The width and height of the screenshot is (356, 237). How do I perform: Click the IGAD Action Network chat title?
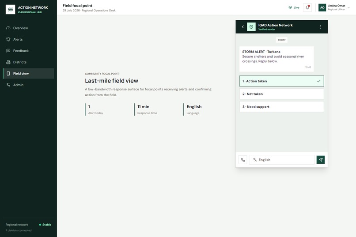[x=276, y=25]
